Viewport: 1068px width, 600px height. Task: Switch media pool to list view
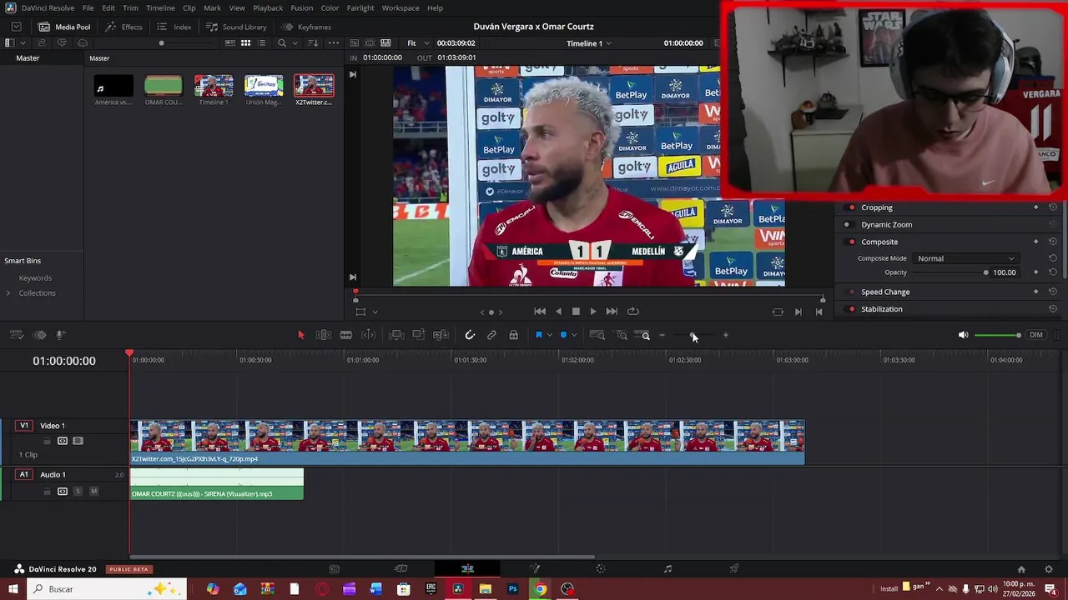tap(263, 42)
